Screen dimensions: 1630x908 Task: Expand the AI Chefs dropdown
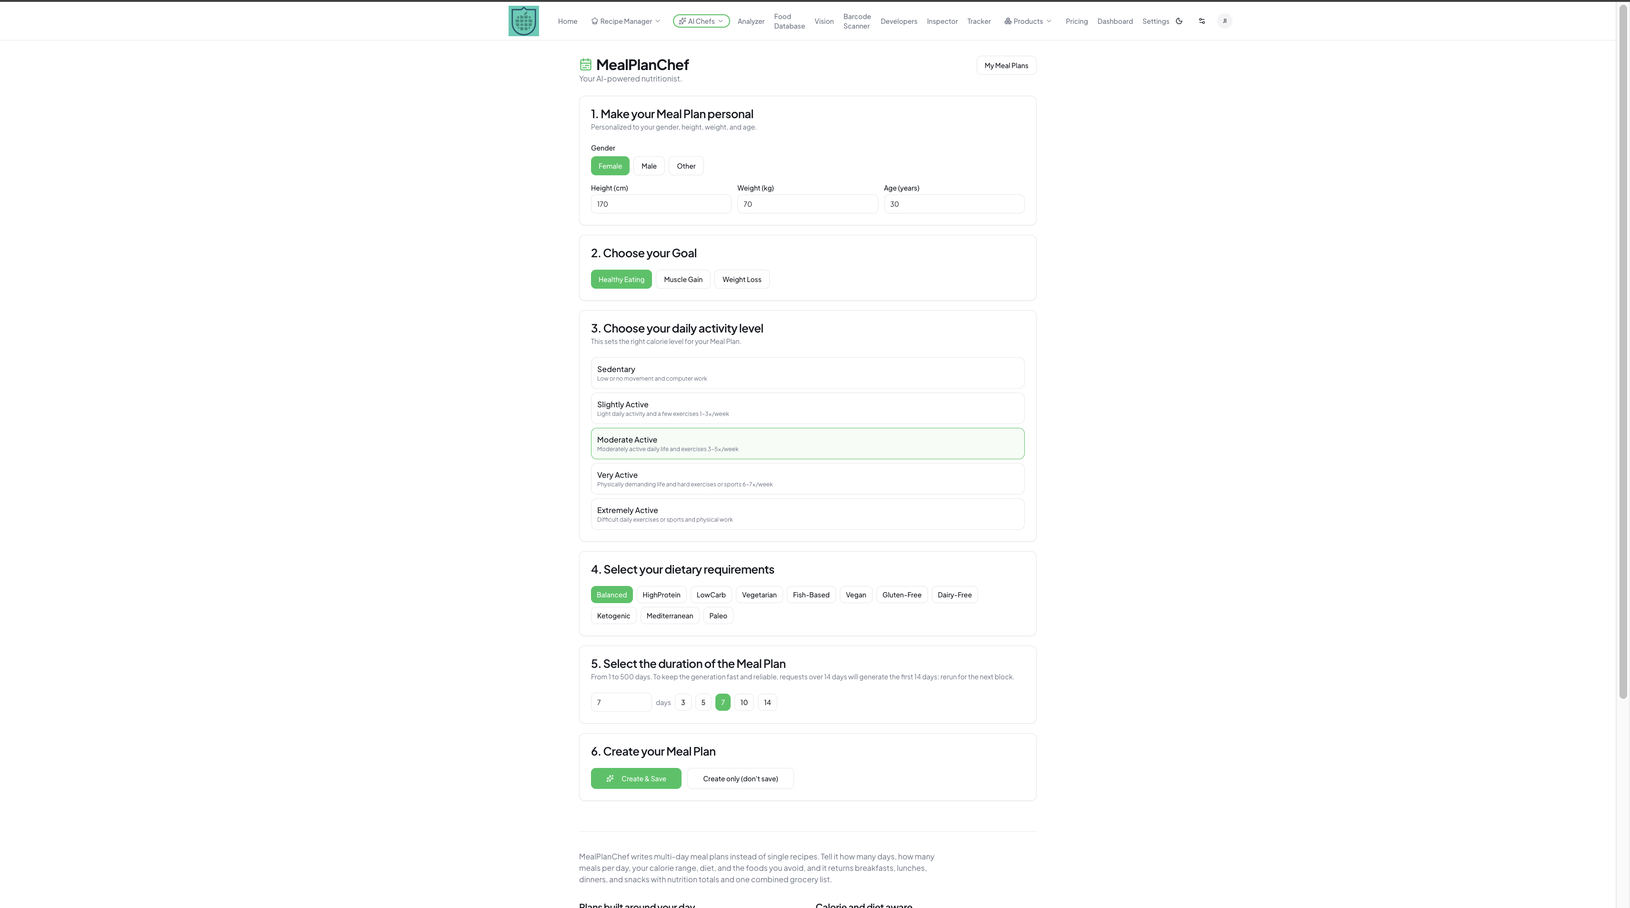[701, 21]
